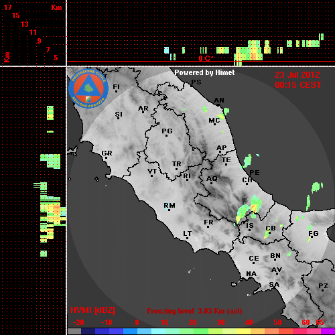Click the AR city label
335x335 pixels.
tap(143, 109)
